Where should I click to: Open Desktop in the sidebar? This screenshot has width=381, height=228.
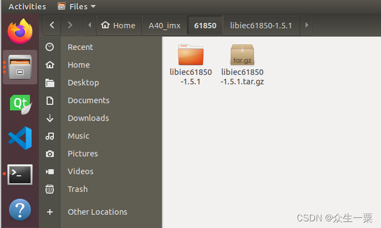tap(83, 83)
